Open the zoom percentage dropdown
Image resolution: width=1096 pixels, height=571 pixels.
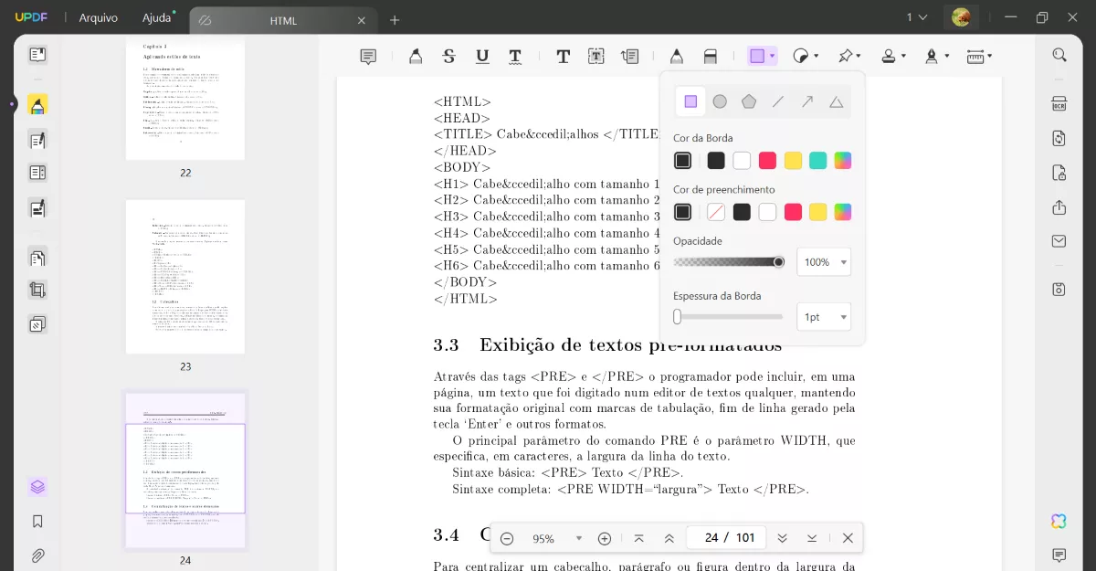tap(579, 538)
